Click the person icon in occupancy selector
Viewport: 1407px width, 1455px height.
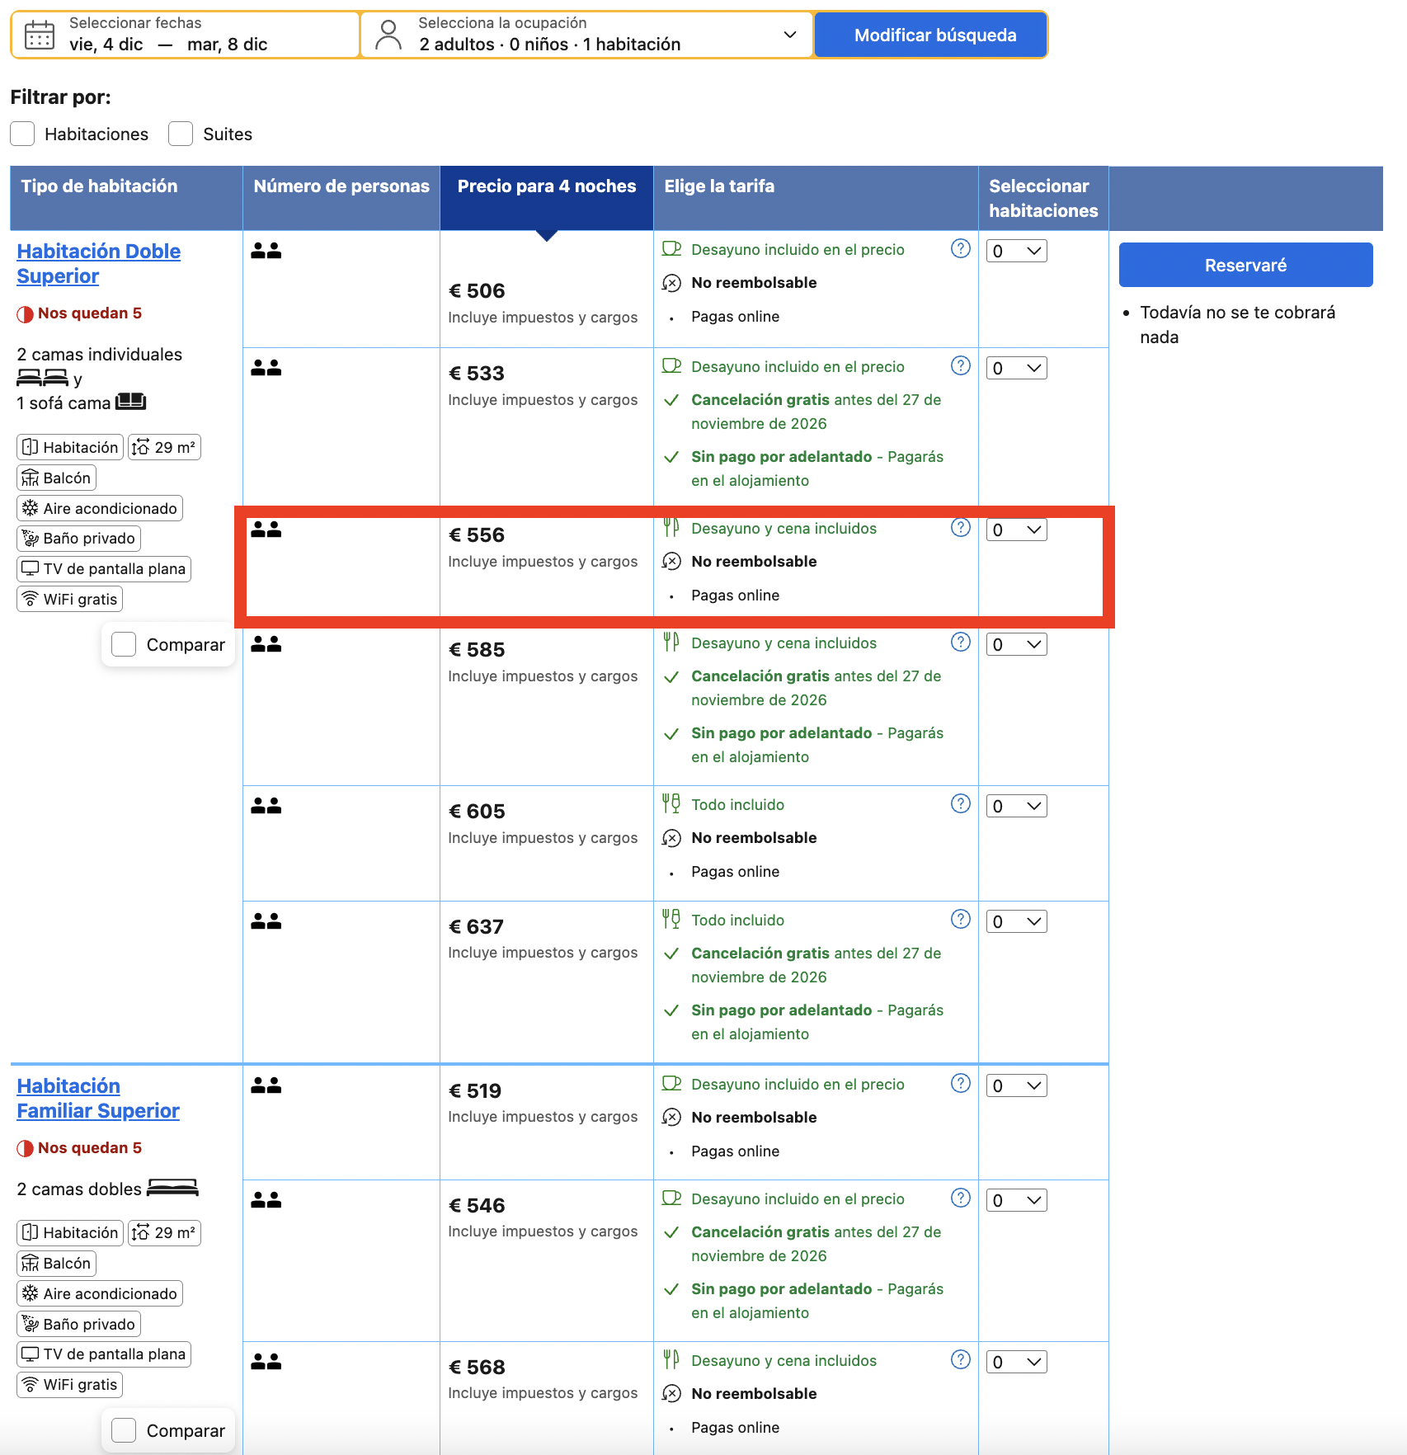388,35
